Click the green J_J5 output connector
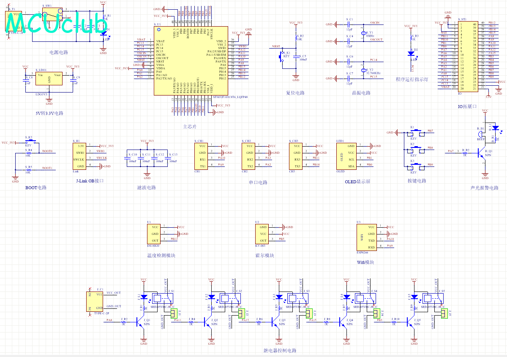The image size is (507, 357). click(444, 313)
